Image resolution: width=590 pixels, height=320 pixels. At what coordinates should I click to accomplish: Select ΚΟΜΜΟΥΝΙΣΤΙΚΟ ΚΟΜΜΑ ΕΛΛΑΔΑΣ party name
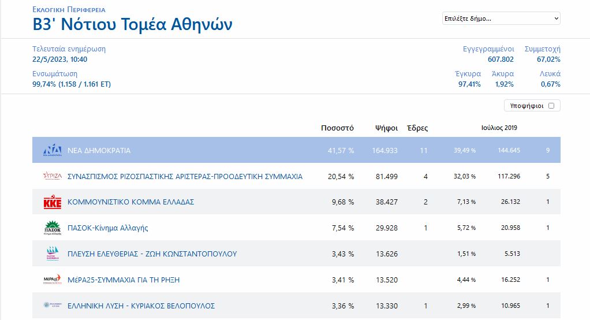coord(130,202)
